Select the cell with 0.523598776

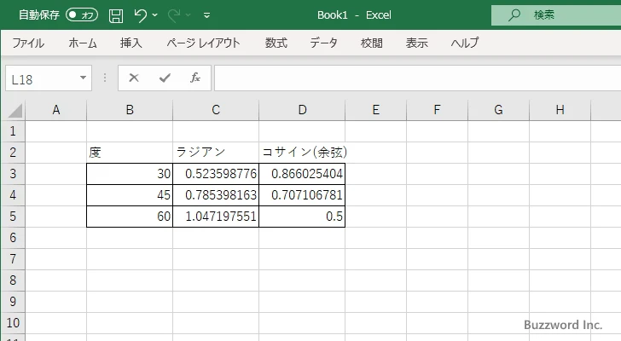pyautogui.click(x=216, y=174)
